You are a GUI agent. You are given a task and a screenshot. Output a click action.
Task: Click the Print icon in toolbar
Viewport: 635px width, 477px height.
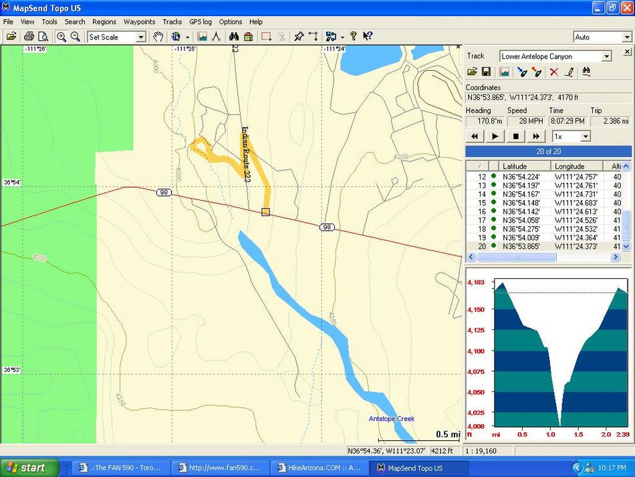(29, 37)
